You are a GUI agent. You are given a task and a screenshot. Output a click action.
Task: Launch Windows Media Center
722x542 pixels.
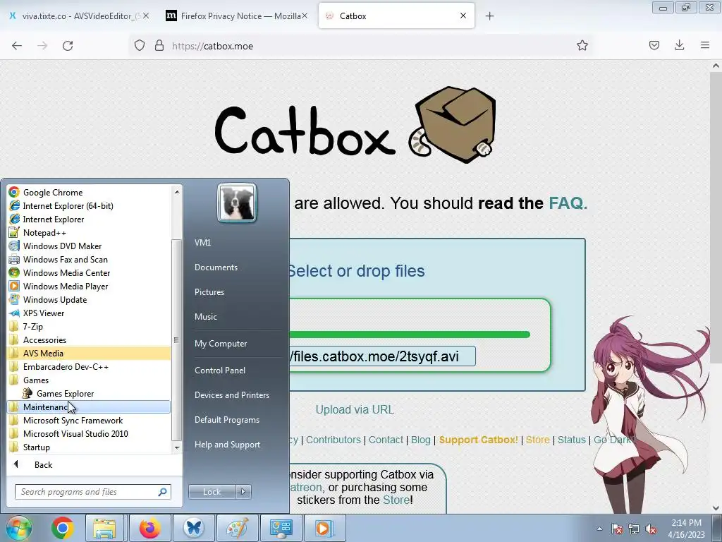coord(66,273)
